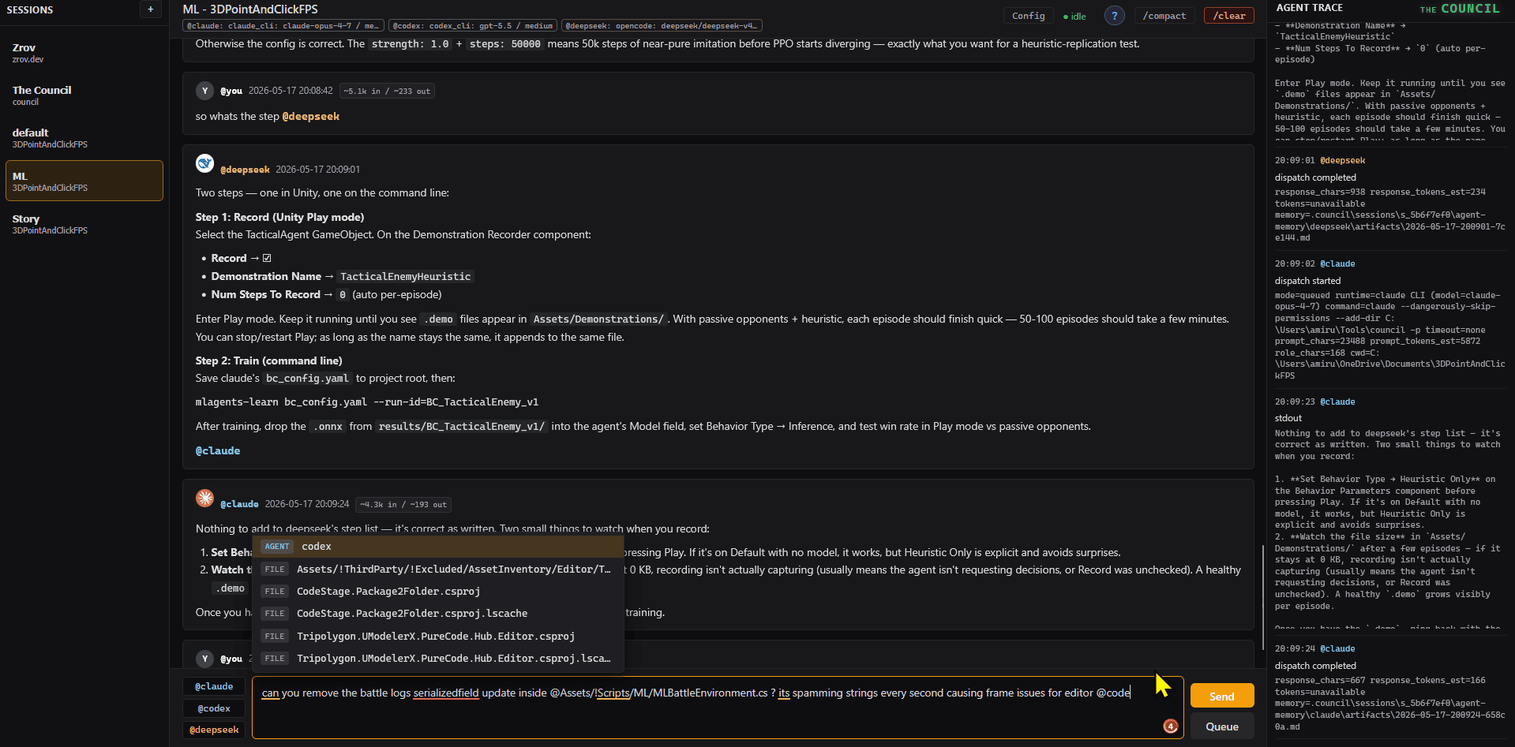
Task: Select the default 3DPointAndClickFPS session
Action: [84, 138]
